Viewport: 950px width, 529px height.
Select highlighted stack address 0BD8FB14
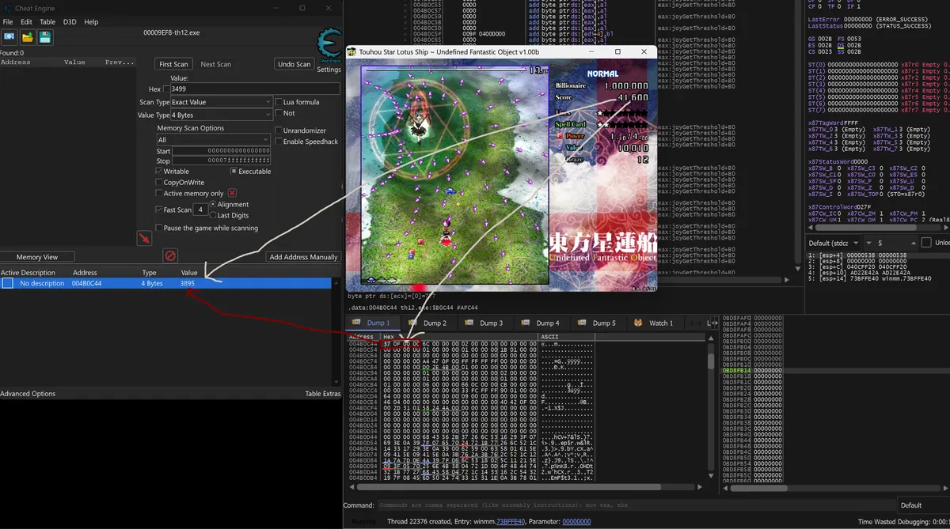(736, 370)
